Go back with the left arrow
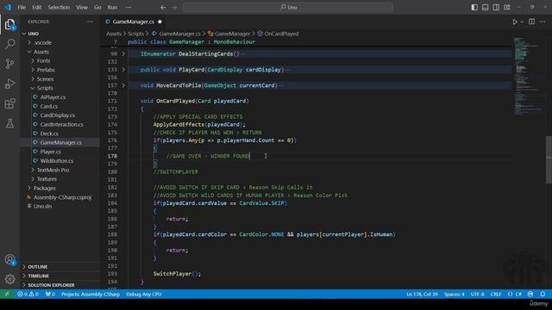 click(163, 7)
